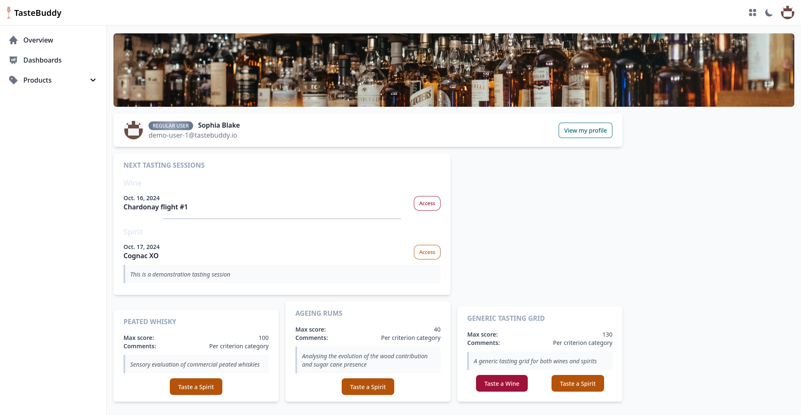
Task: Click the GENERIC TASTING GRID heading
Action: point(506,318)
